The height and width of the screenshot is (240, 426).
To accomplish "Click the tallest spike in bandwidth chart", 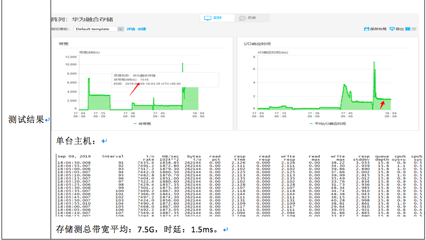I will pos(182,64).
